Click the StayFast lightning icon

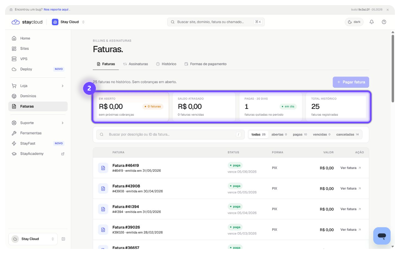14,143
